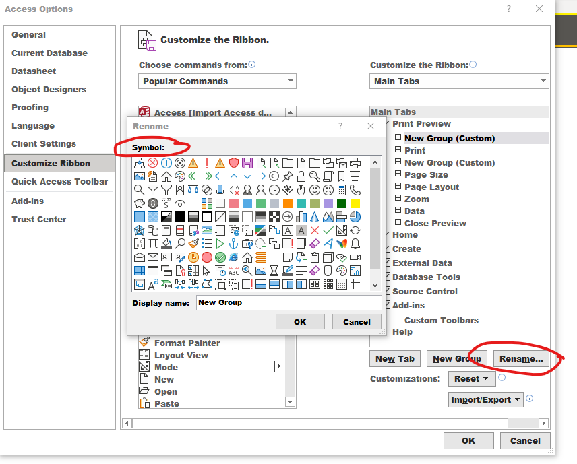The height and width of the screenshot is (464, 577).
Task: Switch to Quick Access Toolbar options
Action: [59, 182]
